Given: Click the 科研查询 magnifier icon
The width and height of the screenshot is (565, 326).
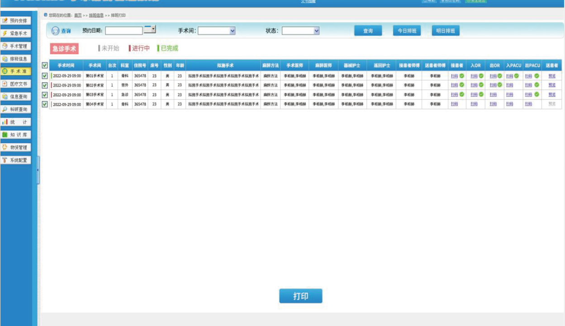Looking at the screenshot, I should tap(5, 109).
